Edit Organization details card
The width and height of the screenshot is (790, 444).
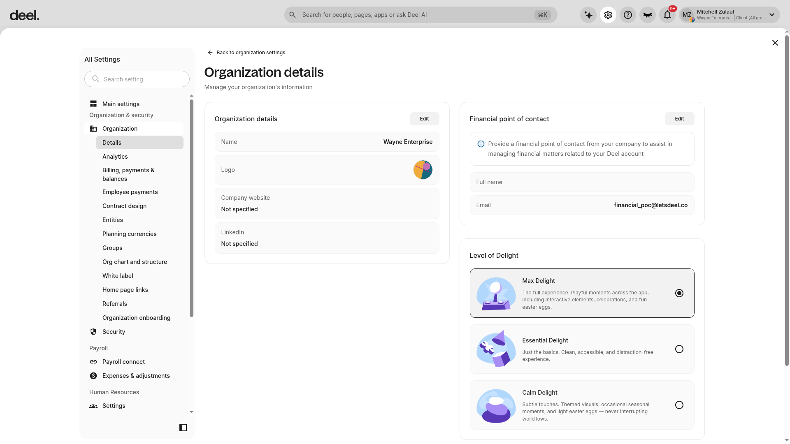pyautogui.click(x=424, y=119)
